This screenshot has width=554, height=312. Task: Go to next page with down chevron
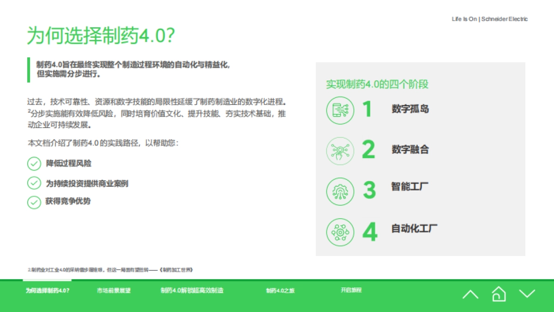click(x=526, y=293)
